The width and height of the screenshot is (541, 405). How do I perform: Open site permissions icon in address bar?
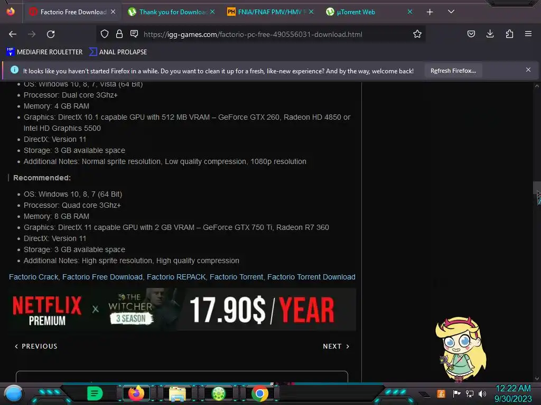click(134, 34)
